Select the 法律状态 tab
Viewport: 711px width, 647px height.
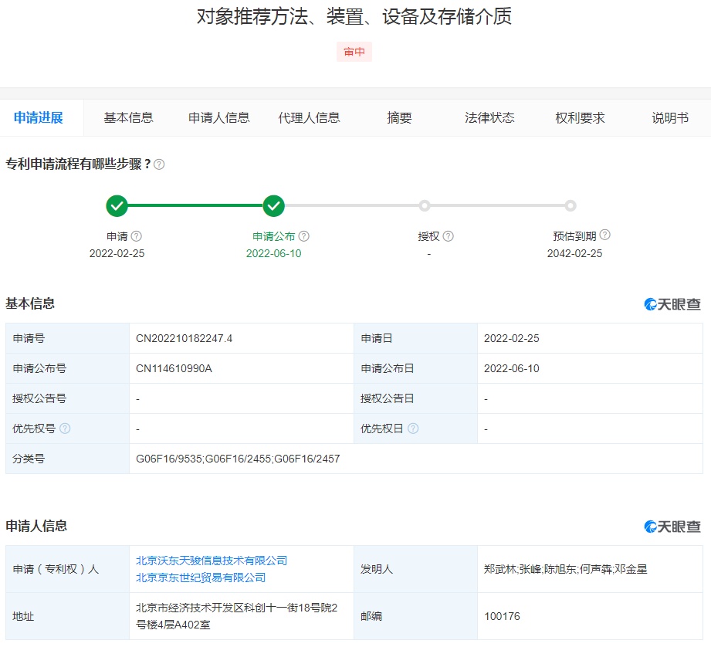coord(489,118)
